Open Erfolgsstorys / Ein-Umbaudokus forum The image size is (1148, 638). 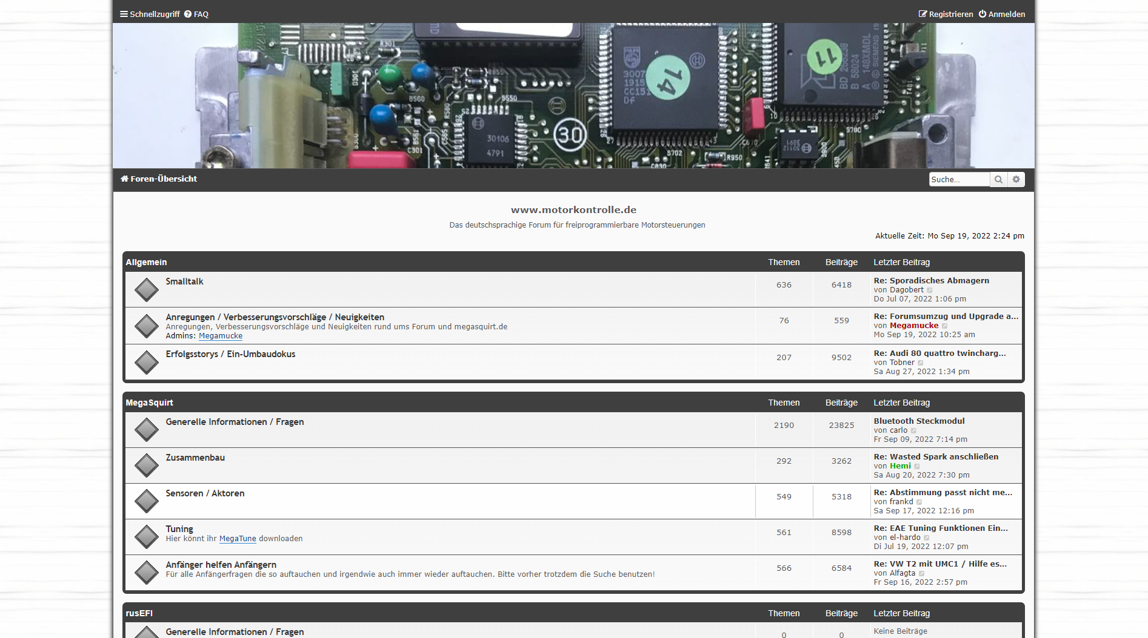tap(230, 354)
